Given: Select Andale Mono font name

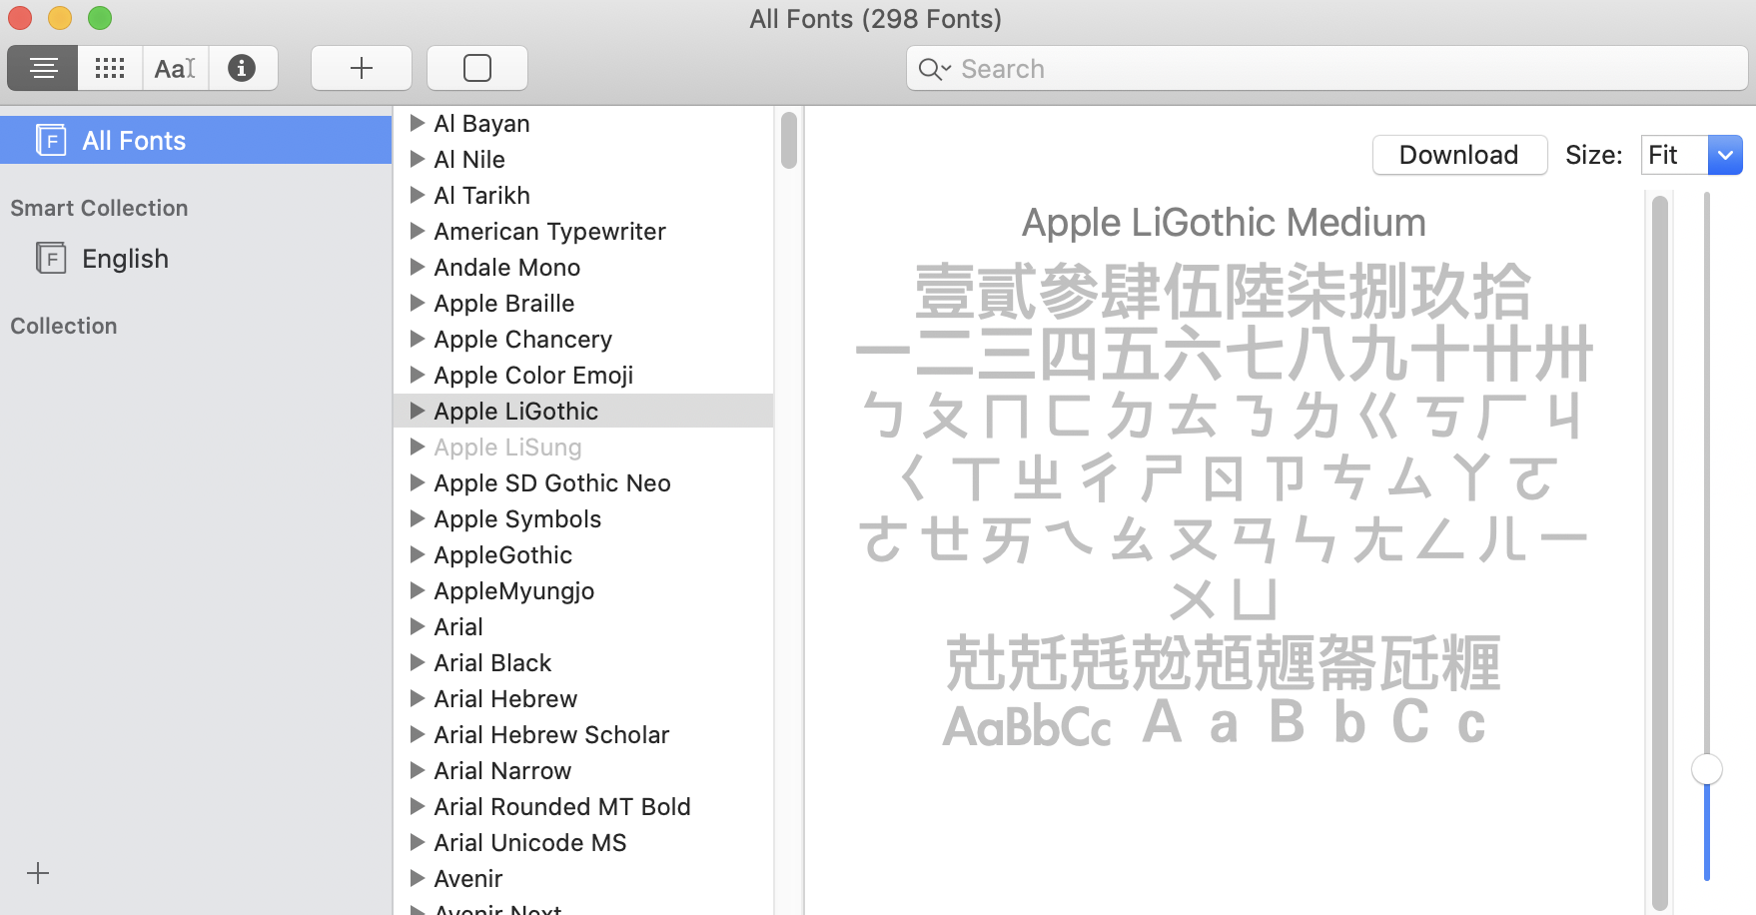Looking at the screenshot, I should click(x=506, y=267).
